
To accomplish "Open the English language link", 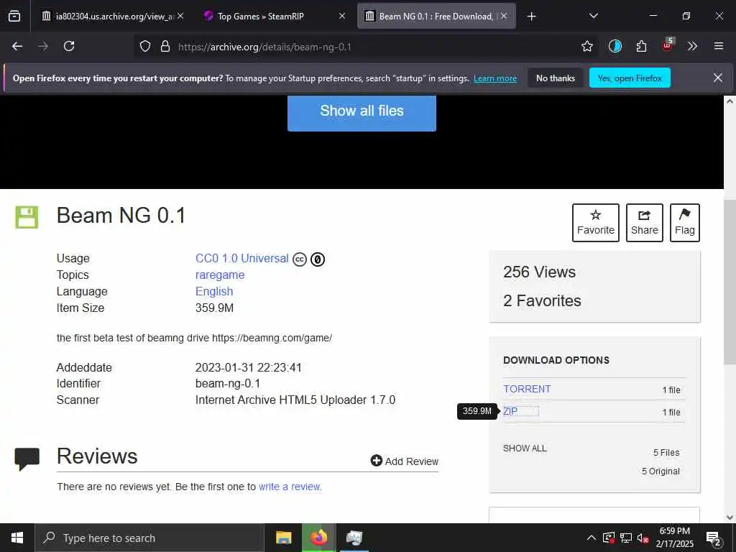I will point(214,292).
